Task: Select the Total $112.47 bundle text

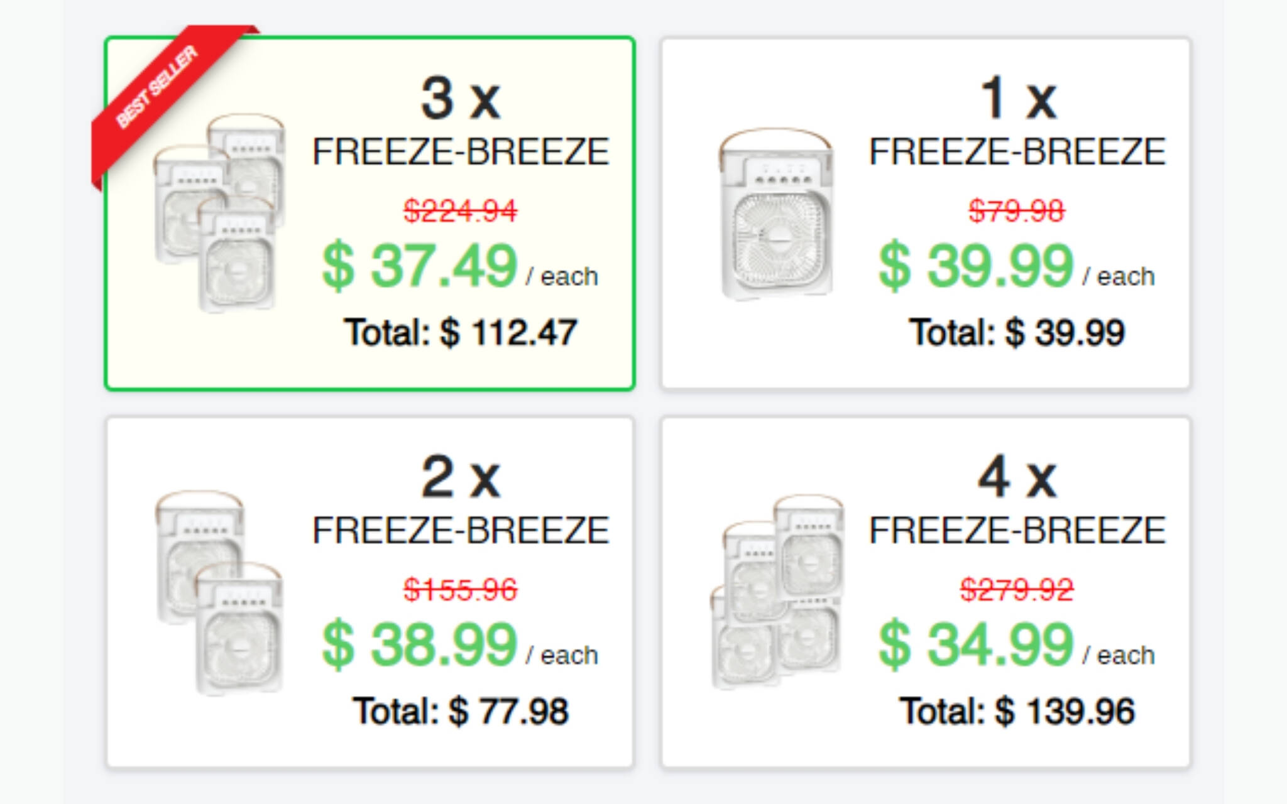Action: click(460, 332)
